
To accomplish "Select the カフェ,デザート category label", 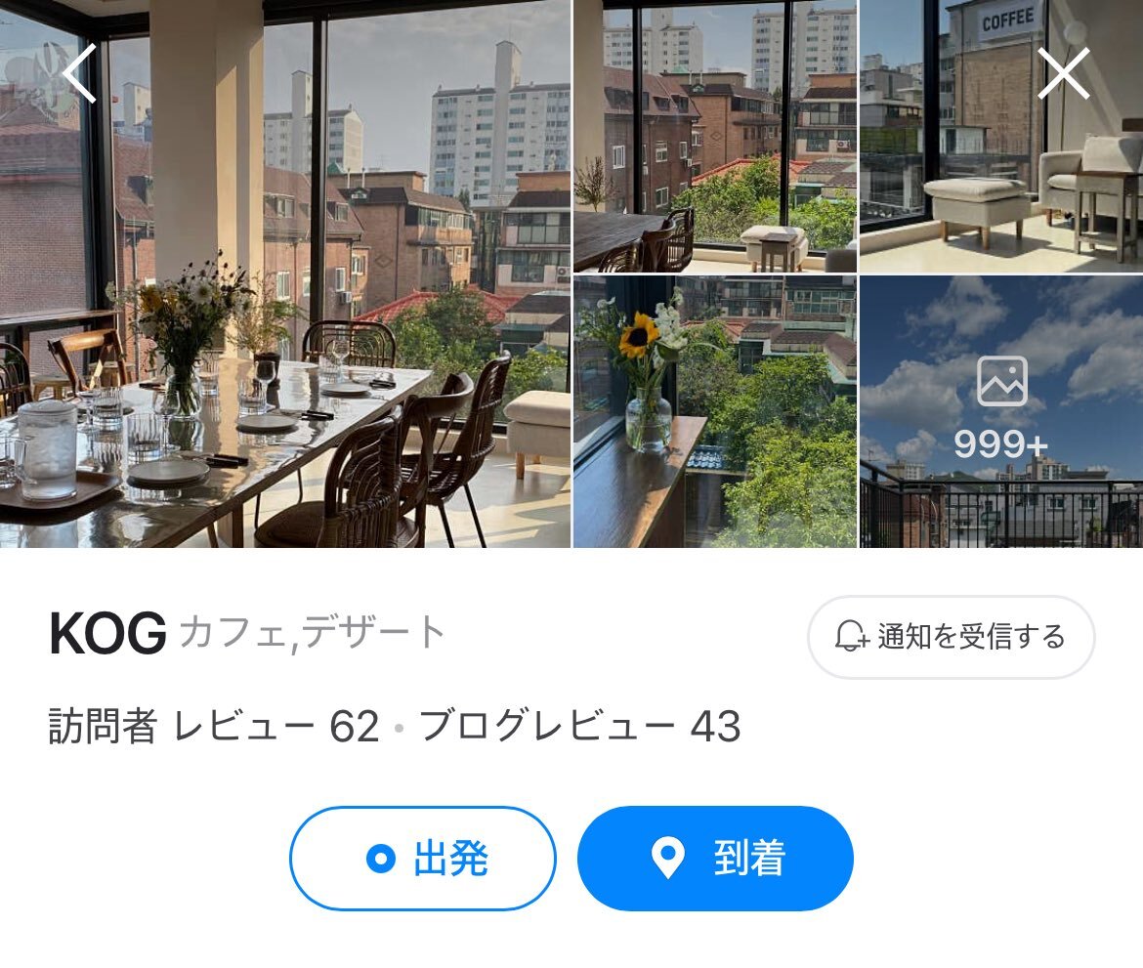I will coord(312,632).
